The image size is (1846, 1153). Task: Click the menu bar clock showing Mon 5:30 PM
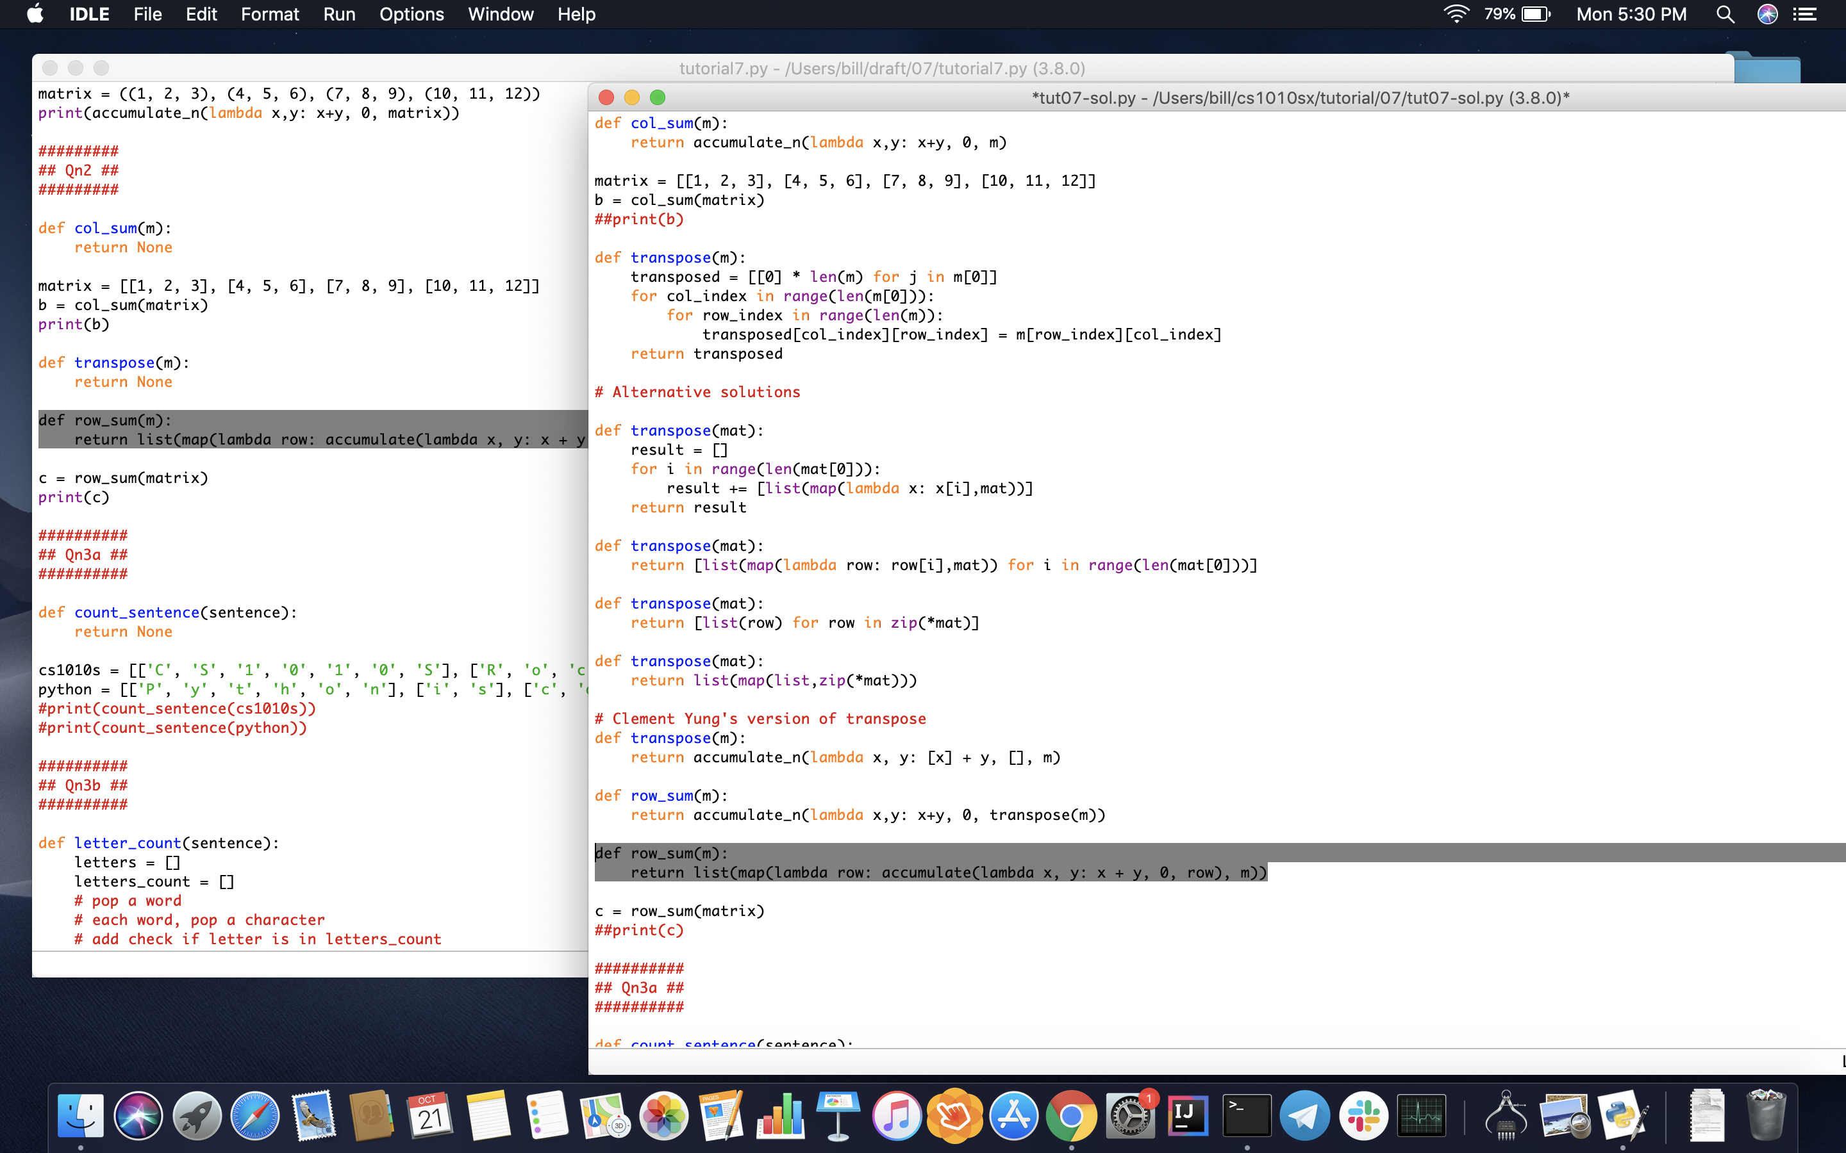point(1632,15)
